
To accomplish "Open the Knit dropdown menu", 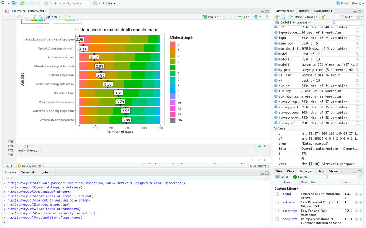I will [x=60, y=17].
